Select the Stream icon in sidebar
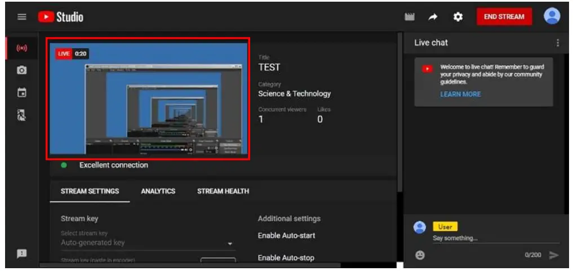 point(22,48)
